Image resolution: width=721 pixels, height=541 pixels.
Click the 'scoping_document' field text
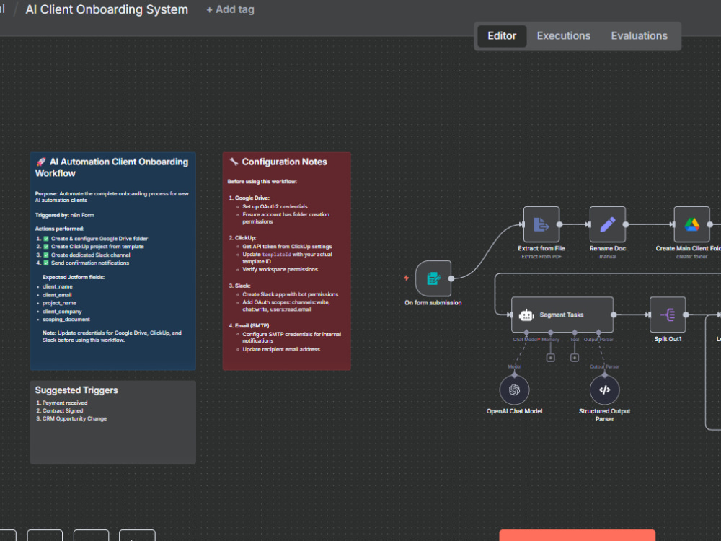[x=66, y=320]
